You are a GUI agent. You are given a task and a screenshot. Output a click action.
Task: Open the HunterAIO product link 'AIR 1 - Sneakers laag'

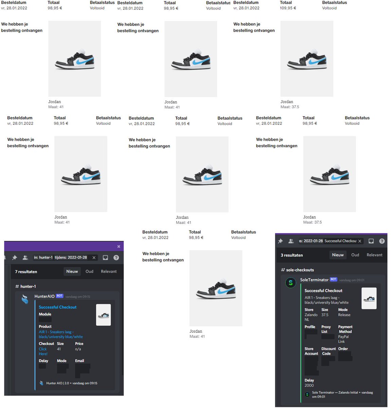[61, 334]
